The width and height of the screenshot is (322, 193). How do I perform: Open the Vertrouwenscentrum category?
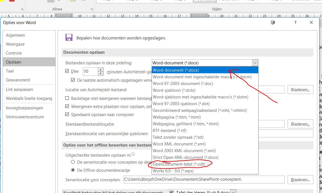click(x=29, y=117)
